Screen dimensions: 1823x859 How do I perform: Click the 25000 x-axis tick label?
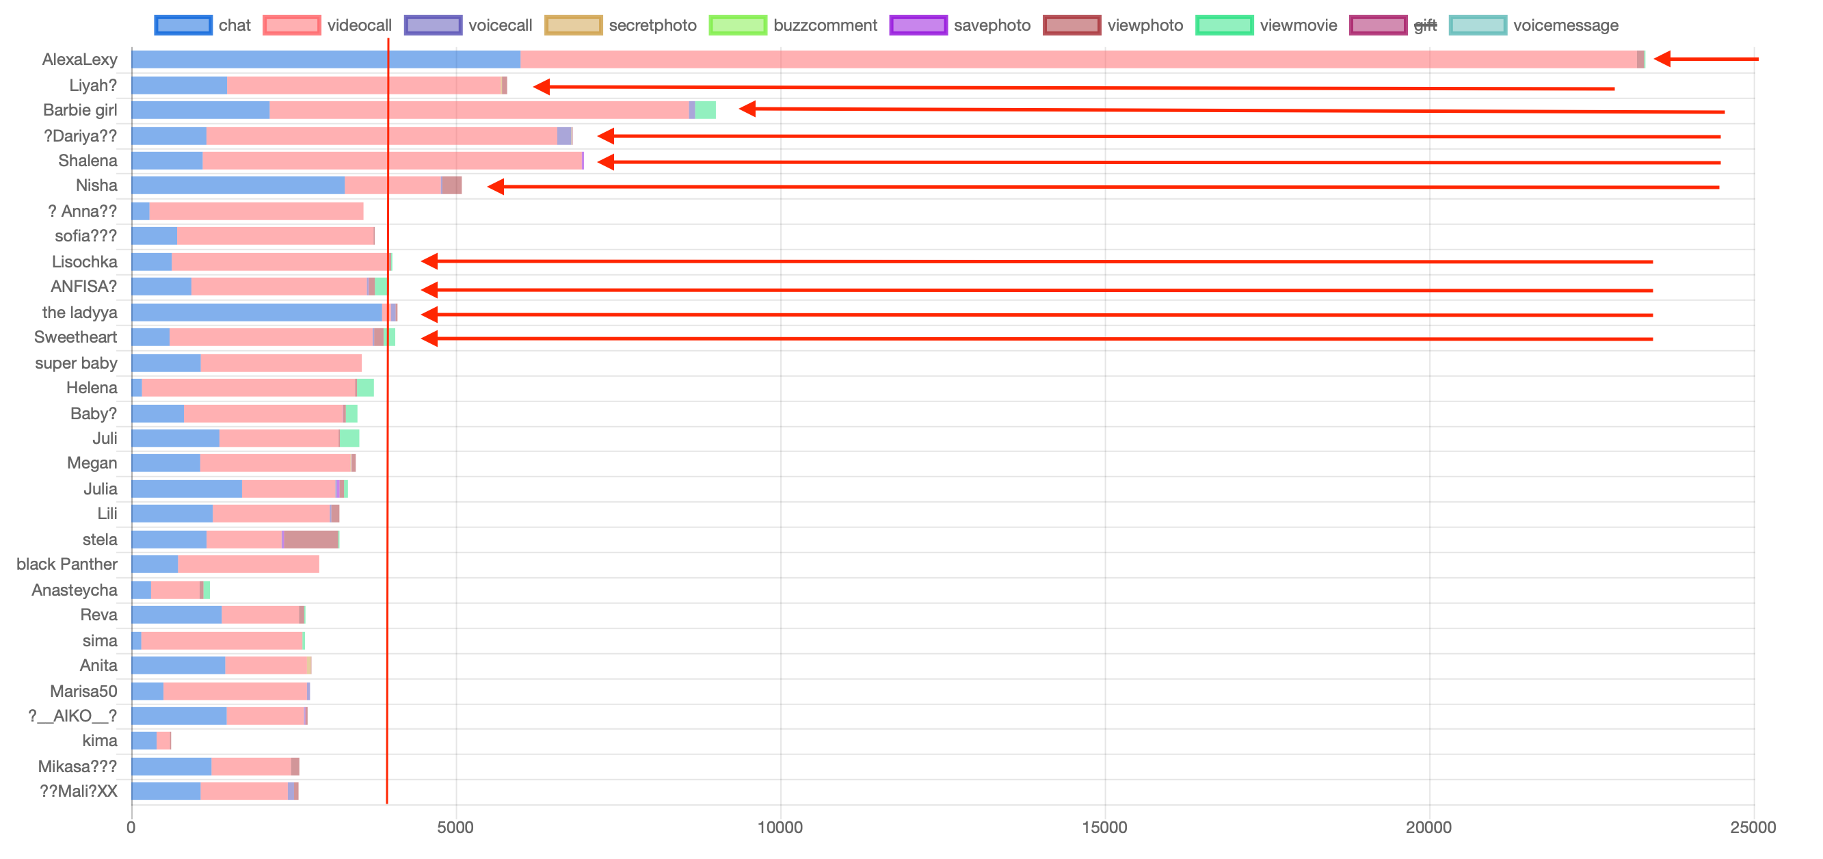[x=1754, y=828]
